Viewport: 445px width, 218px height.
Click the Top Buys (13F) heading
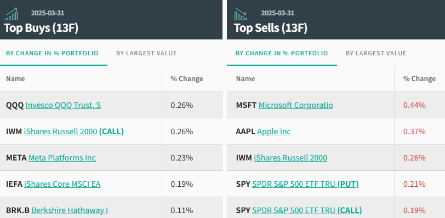41,28
